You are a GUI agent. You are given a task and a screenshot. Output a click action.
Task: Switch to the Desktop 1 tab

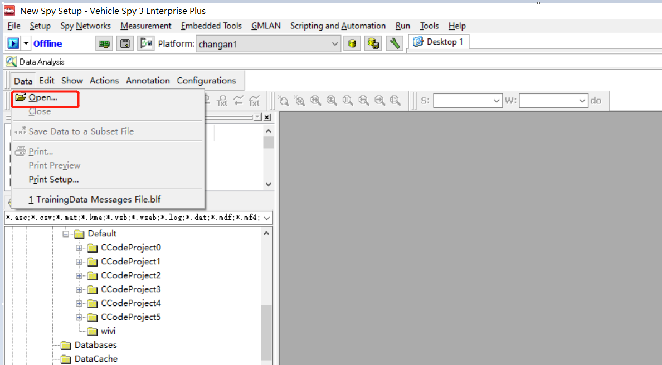point(438,42)
